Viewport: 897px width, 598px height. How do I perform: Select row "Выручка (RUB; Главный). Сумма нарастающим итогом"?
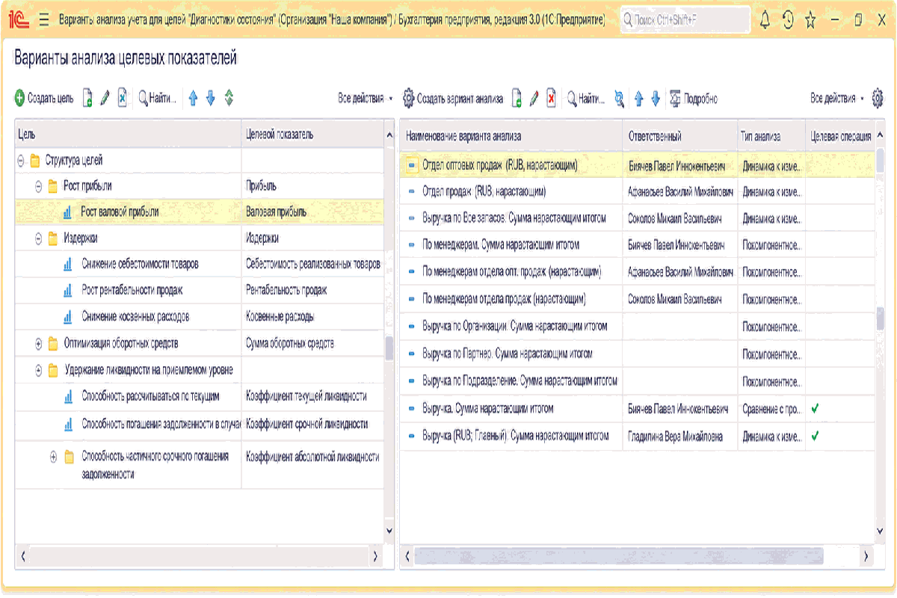pyautogui.click(x=636, y=437)
